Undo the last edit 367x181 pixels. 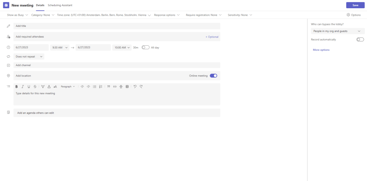pos(135,86)
